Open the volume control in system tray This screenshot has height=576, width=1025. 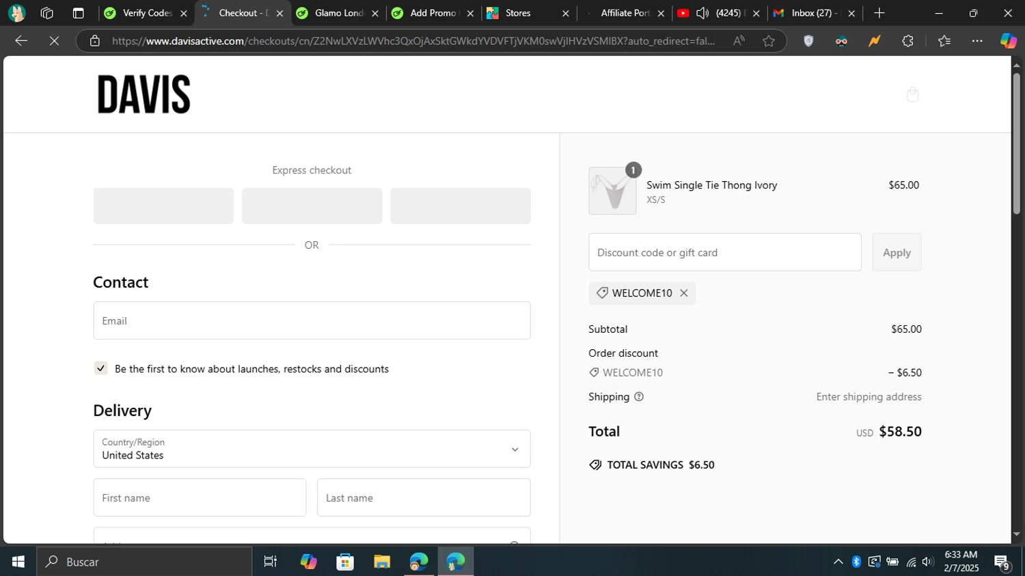pos(928,562)
